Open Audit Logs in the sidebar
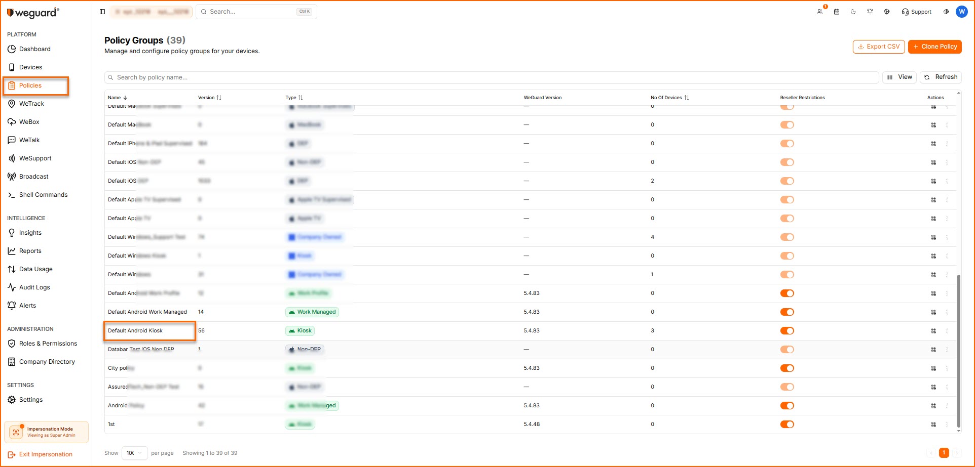975x467 pixels. click(34, 287)
